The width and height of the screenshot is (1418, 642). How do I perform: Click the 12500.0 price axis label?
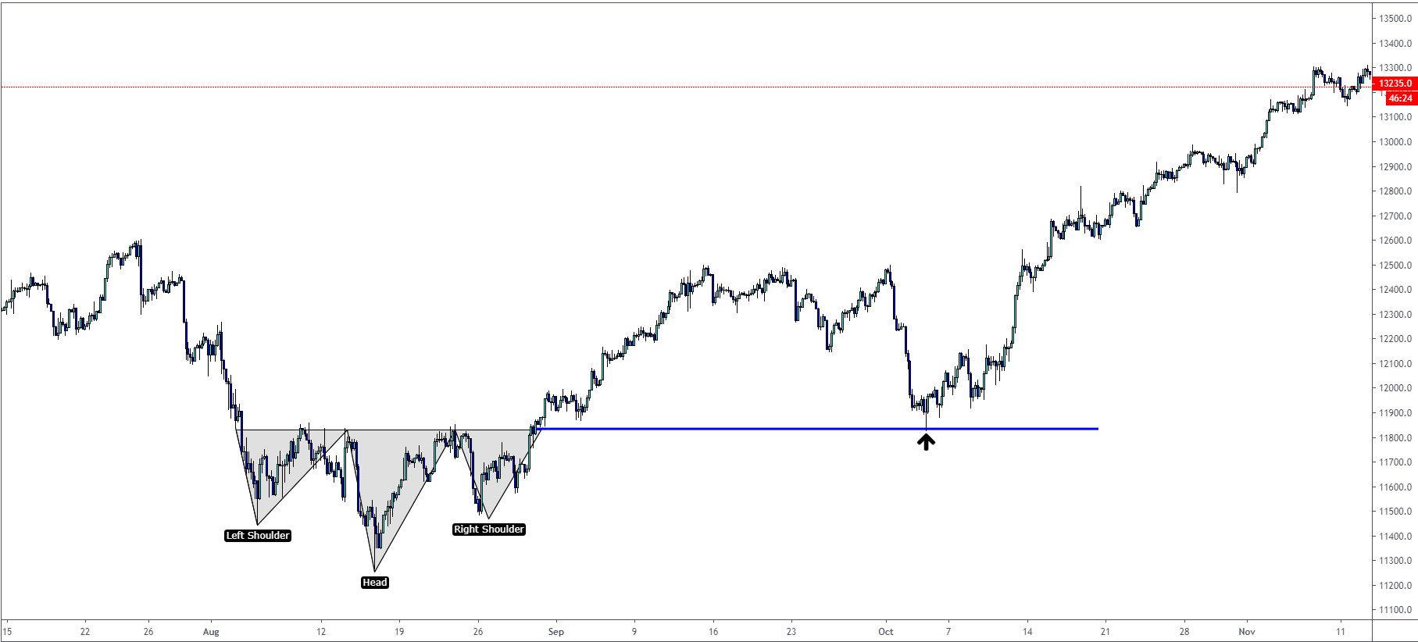tap(1395, 266)
